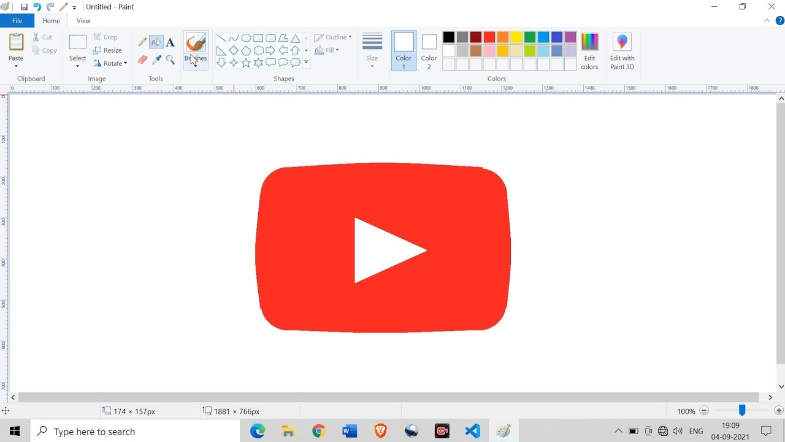Select the Pencil tool

click(x=143, y=42)
